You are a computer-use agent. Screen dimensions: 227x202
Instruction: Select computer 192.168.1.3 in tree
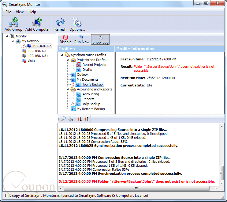point(37,51)
